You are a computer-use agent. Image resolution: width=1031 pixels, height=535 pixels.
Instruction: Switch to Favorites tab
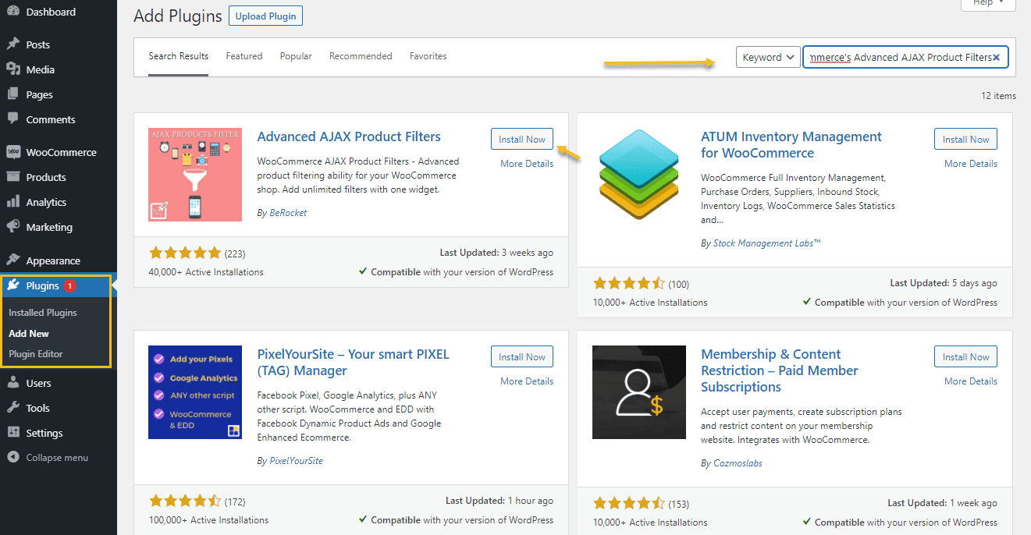(428, 56)
